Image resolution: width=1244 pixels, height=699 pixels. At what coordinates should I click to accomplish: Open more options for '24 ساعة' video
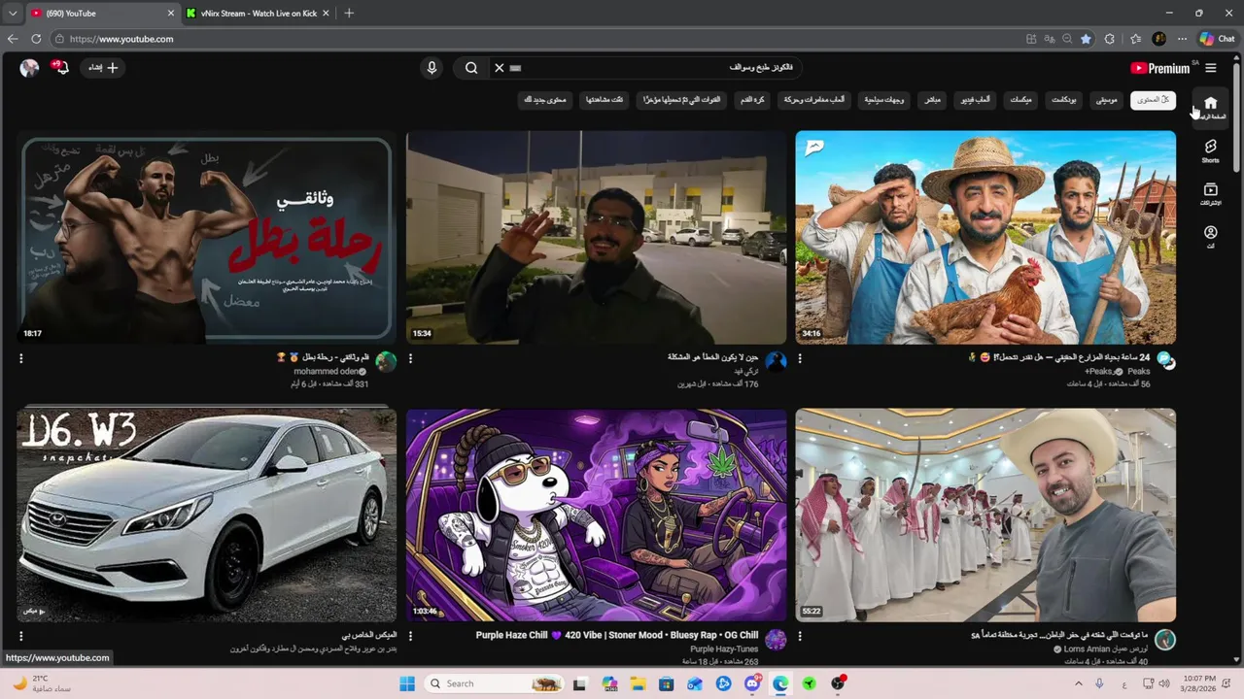click(x=800, y=358)
